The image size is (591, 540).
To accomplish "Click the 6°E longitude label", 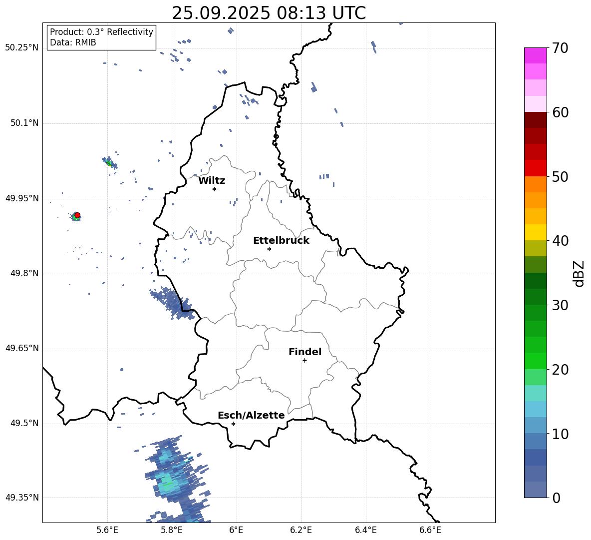I will [236, 530].
